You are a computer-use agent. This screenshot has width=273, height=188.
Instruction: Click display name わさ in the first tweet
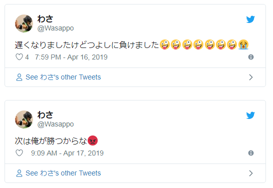pyautogui.click(x=45, y=19)
